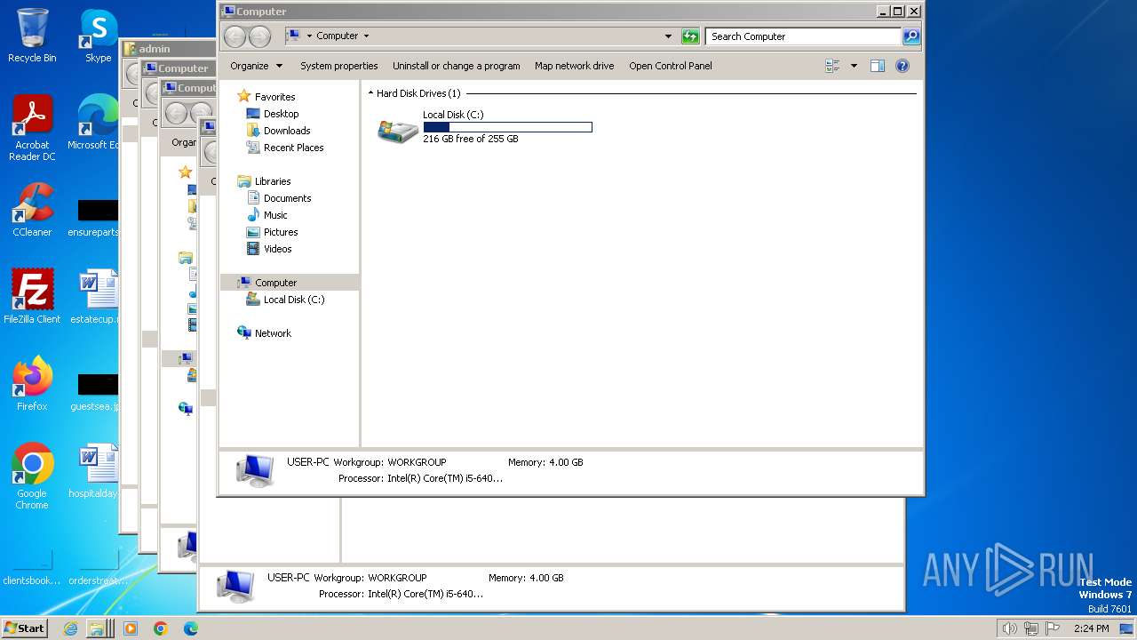Click the search magnifier button
Viewport: 1137px width, 640px height.
[x=910, y=36]
